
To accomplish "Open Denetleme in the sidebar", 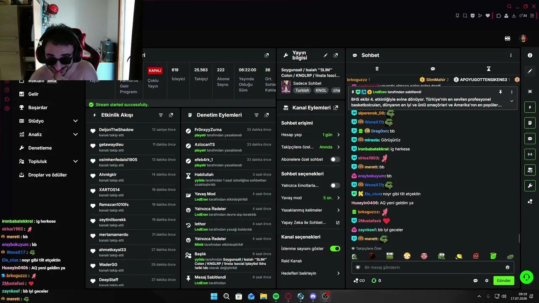I will click(x=40, y=148).
